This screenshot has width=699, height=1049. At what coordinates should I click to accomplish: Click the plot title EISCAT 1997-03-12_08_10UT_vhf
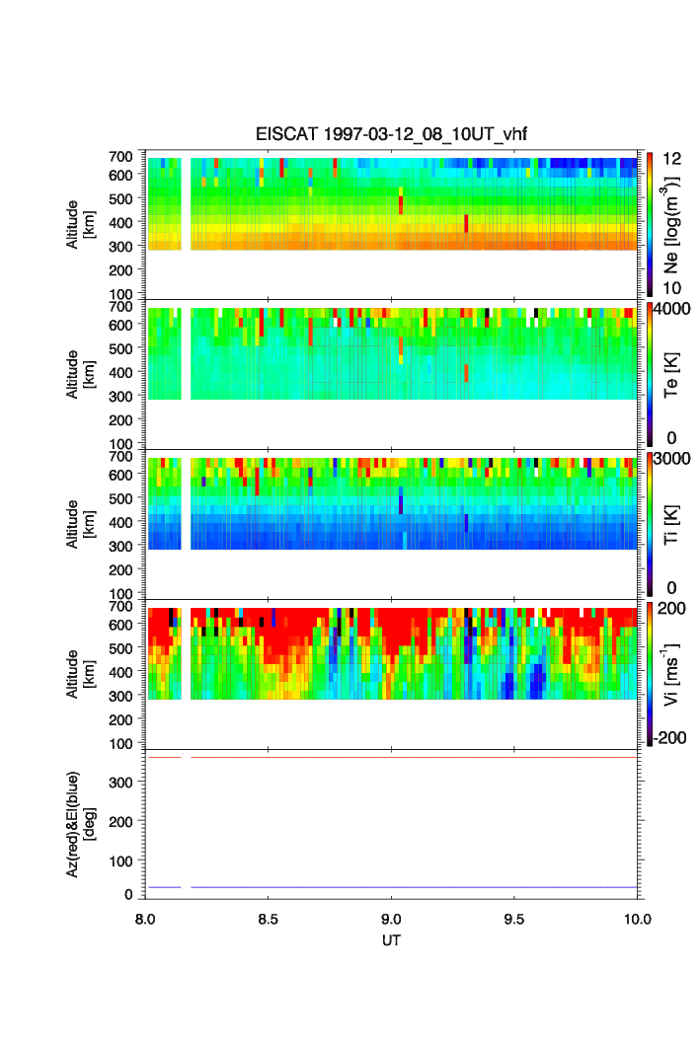point(391,134)
